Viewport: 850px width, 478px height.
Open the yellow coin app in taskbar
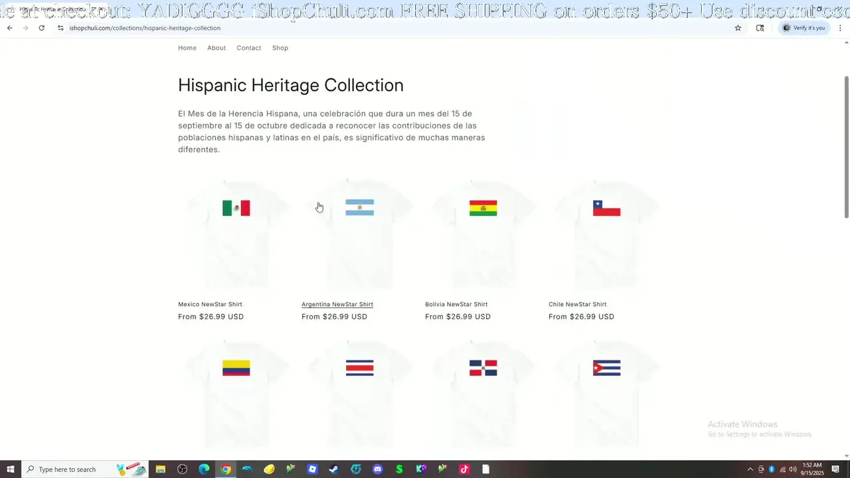(269, 469)
